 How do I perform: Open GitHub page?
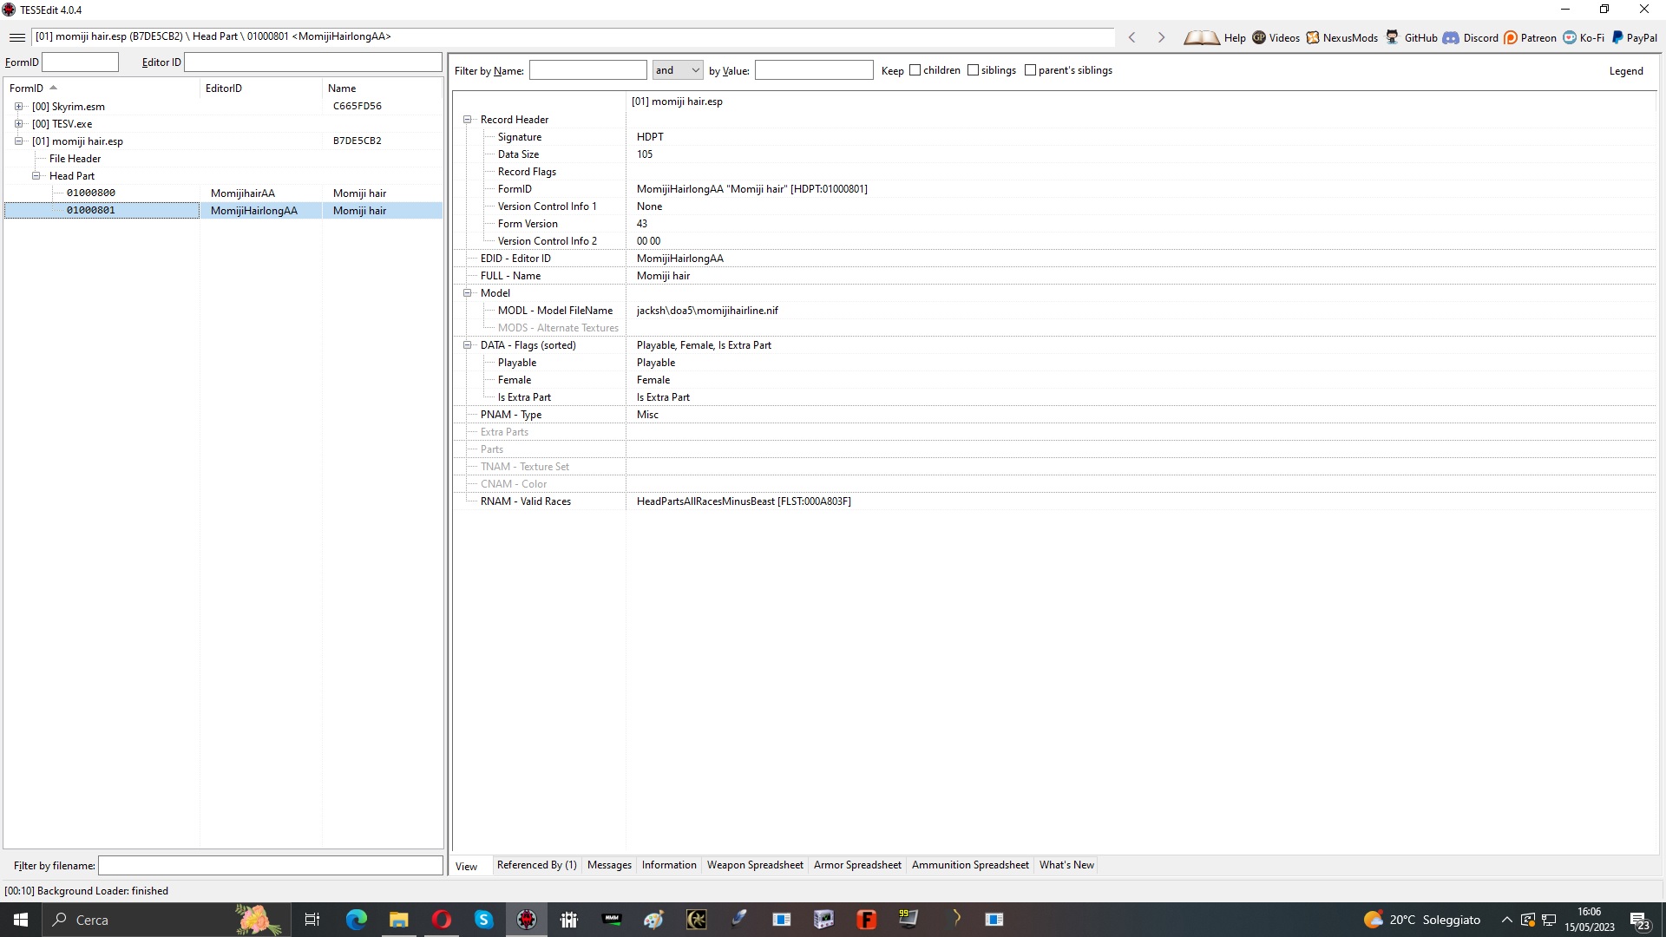pyautogui.click(x=1411, y=37)
